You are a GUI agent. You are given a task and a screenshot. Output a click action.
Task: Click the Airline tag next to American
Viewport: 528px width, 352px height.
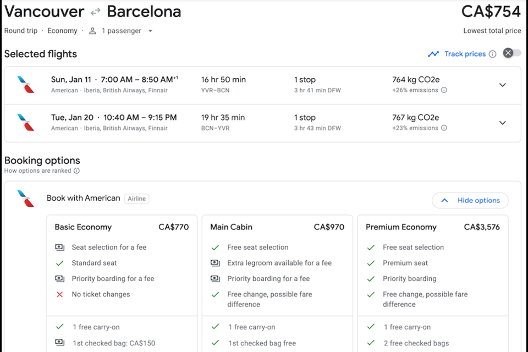point(137,199)
